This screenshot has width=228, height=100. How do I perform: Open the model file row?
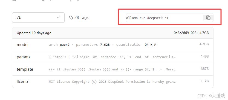tap(113, 45)
